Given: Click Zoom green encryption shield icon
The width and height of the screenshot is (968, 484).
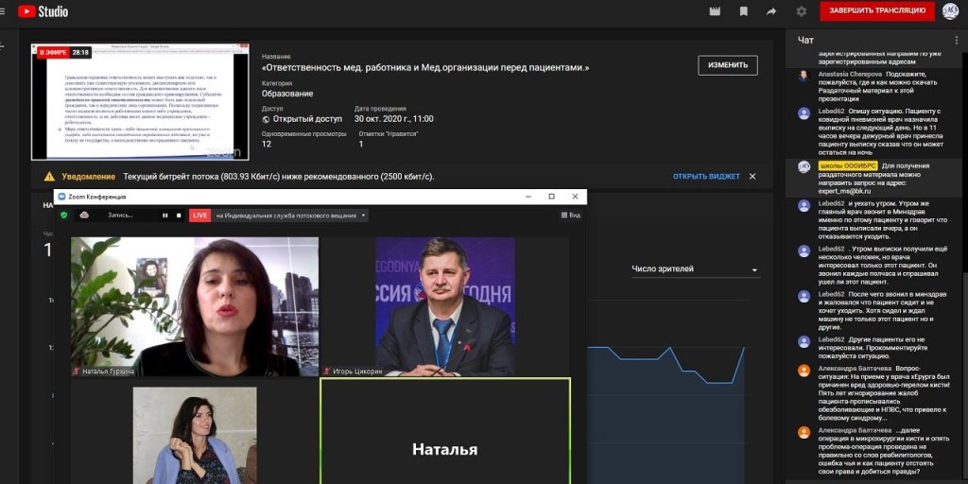Looking at the screenshot, I should [x=65, y=216].
